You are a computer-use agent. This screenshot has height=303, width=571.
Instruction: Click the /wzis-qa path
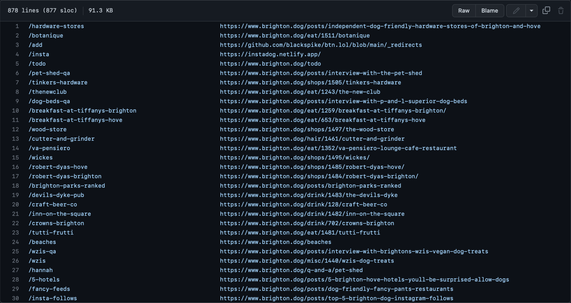42,251
